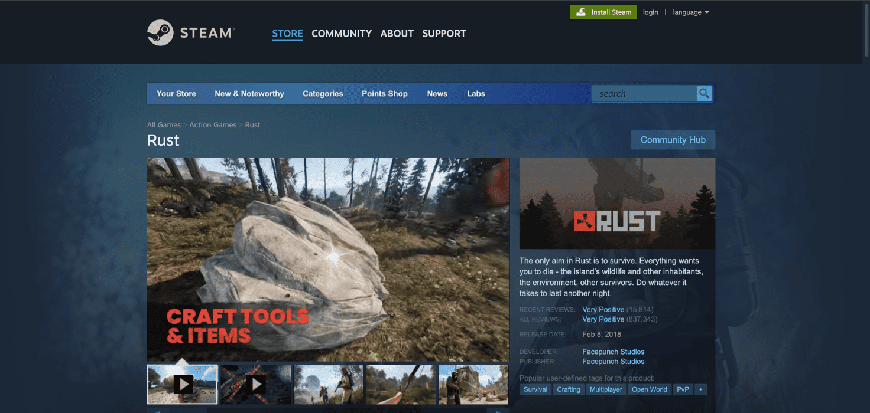The width and height of the screenshot is (870, 413).
Task: Open the Community Hub
Action: [673, 140]
